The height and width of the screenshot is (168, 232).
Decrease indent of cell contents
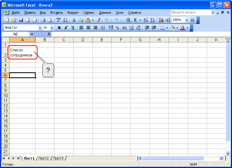(x=147, y=28)
